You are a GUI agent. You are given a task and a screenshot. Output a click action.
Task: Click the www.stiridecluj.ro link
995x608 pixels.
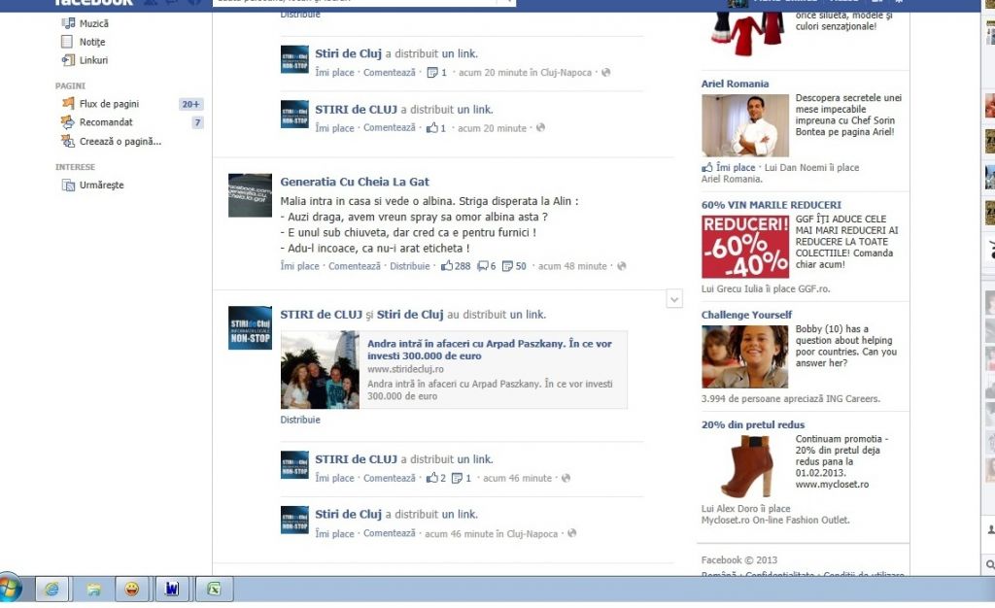[x=405, y=369]
